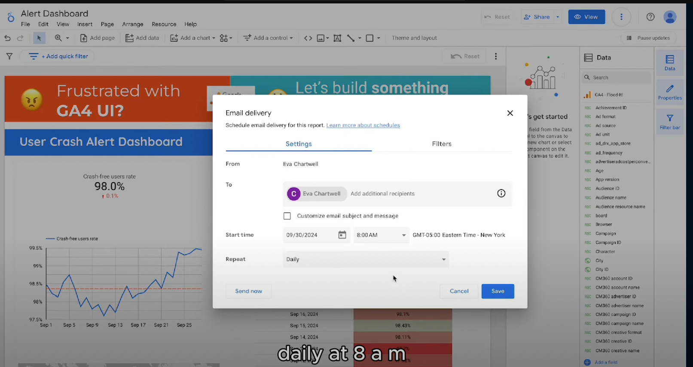
Task: Click Add data in toolbar
Action: (142, 38)
